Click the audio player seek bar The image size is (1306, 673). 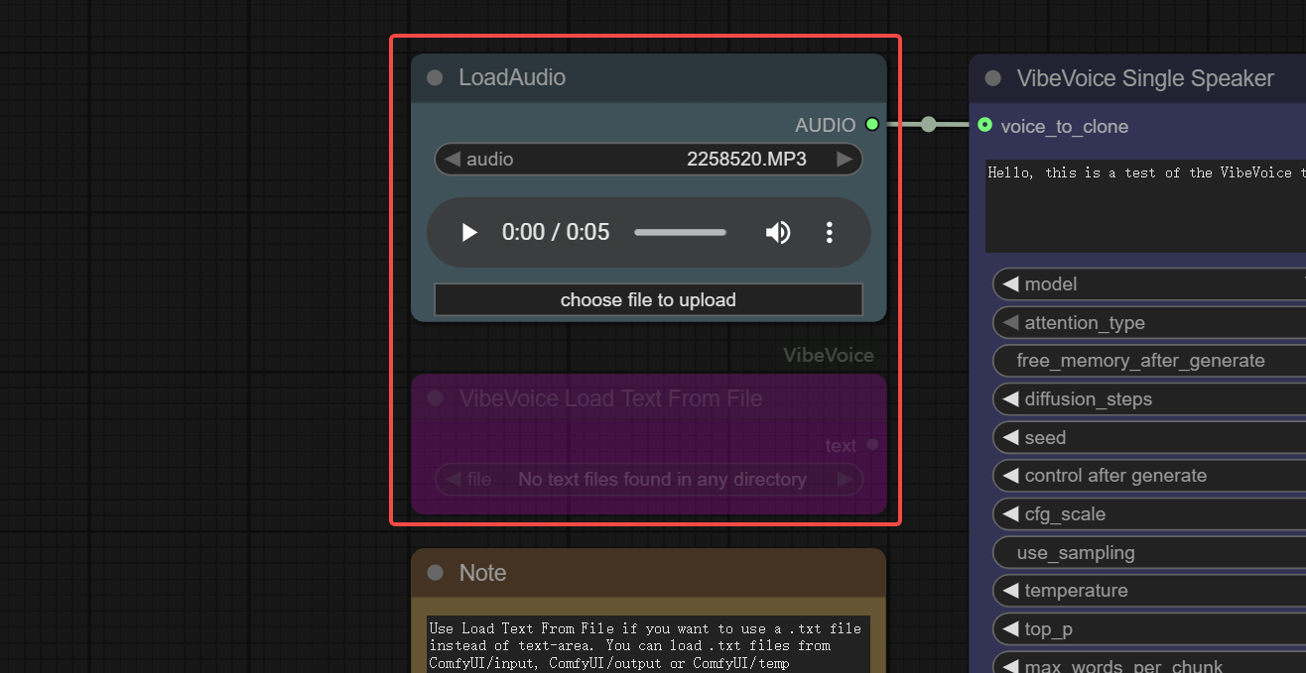[x=680, y=232]
